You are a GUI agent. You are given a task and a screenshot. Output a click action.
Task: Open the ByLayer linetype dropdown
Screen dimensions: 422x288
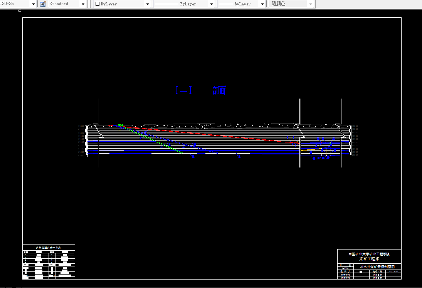(212, 4)
